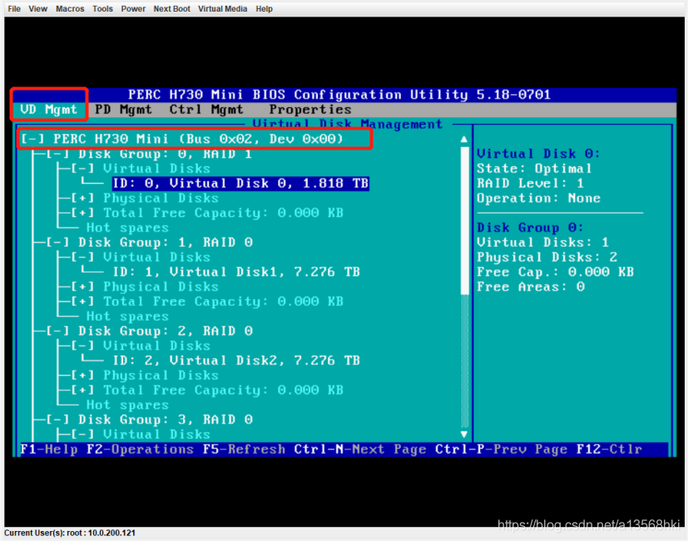Click the Current User(s) status bar text
Screen dimensions: 688x541
click(70, 534)
